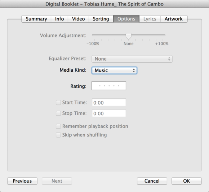Viewport: 209px width, 192px height.
Task: Click the Stop Time input field
Action: (109, 113)
